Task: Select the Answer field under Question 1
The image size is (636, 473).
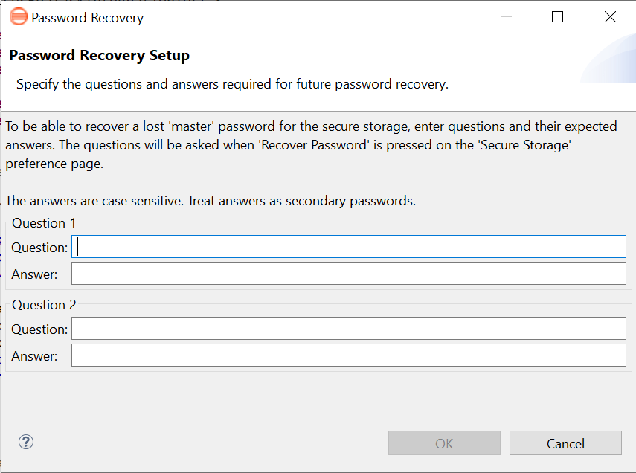Action: (349, 274)
